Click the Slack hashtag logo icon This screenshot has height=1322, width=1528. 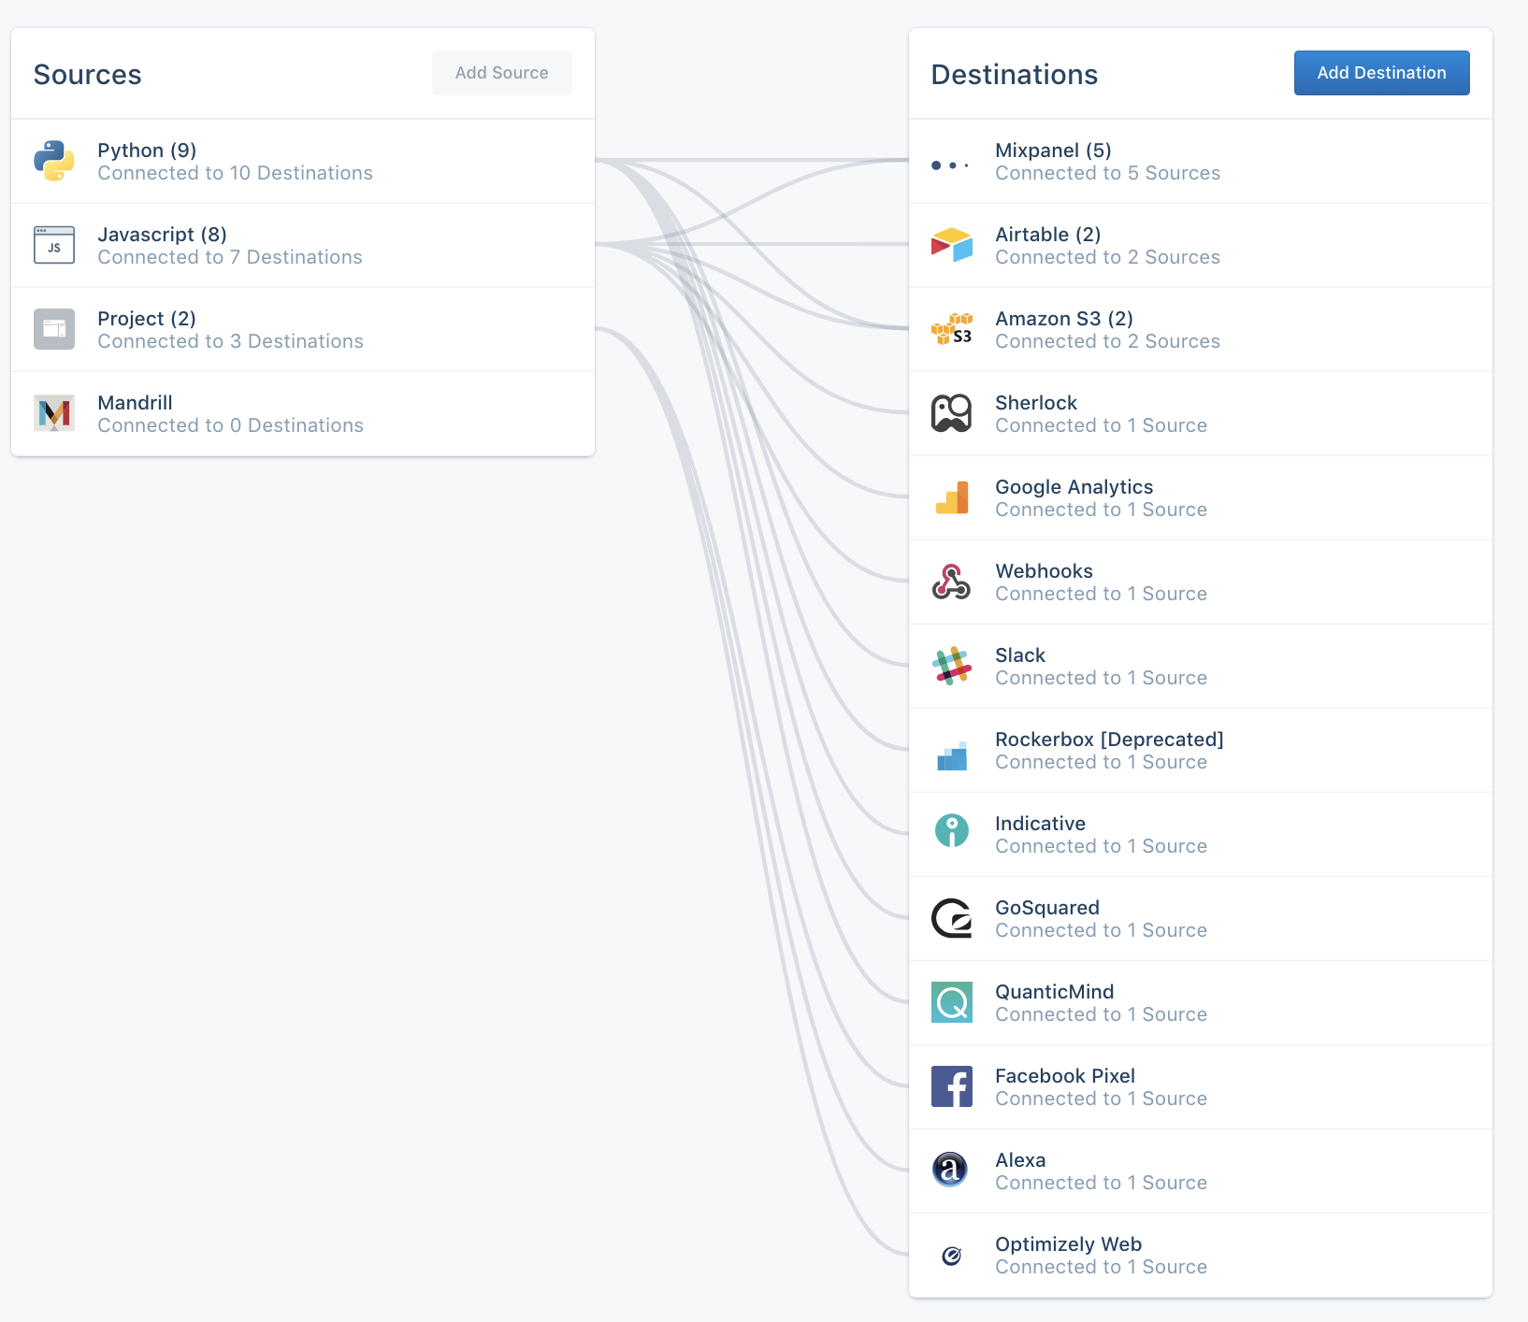[952, 666]
